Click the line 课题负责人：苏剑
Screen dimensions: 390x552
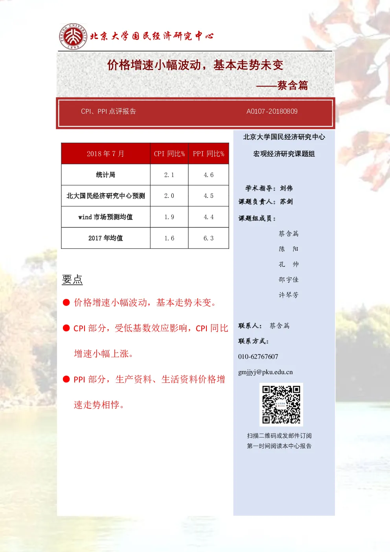(265, 202)
